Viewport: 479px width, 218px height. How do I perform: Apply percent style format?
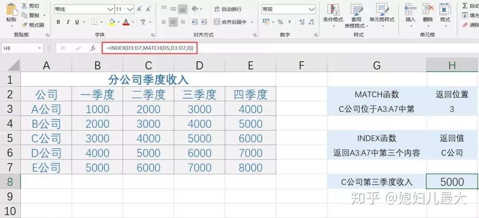click(280, 22)
